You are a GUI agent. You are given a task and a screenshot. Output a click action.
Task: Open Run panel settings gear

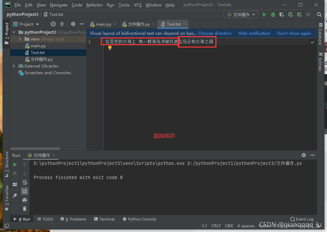304,155
